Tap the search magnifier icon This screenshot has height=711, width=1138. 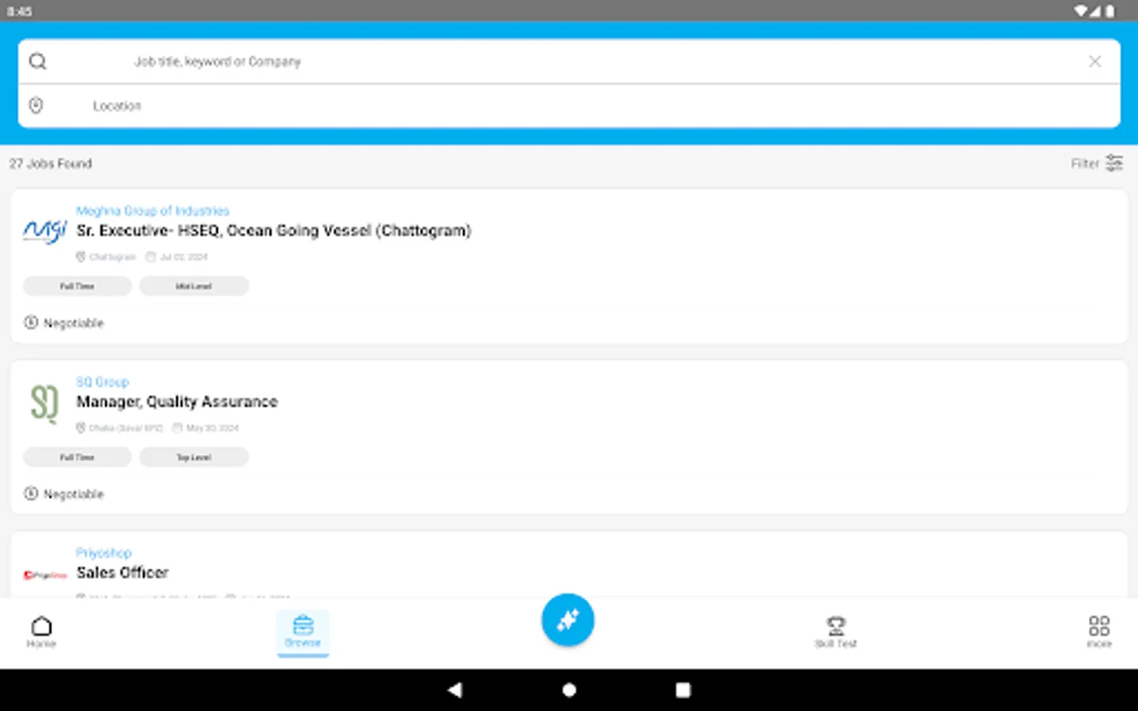pyautogui.click(x=37, y=61)
